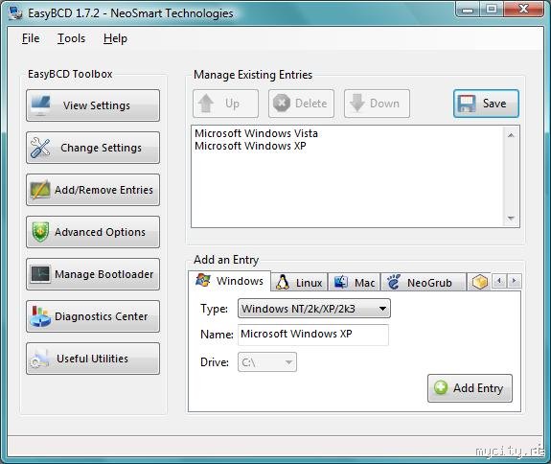Open Useful Utilities gear icon
The width and height of the screenshot is (551, 464).
tap(39, 359)
